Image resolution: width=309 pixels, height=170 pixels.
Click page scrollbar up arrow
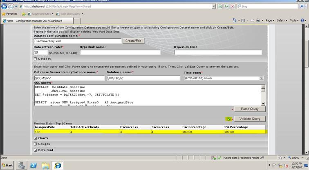[307, 26]
